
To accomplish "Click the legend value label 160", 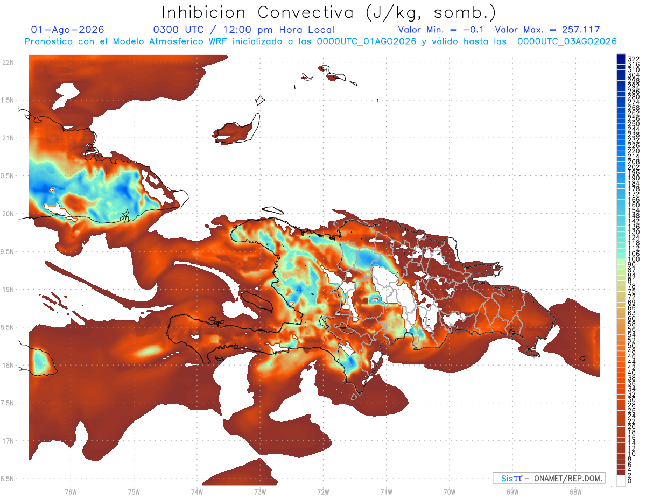I will click(634, 205).
